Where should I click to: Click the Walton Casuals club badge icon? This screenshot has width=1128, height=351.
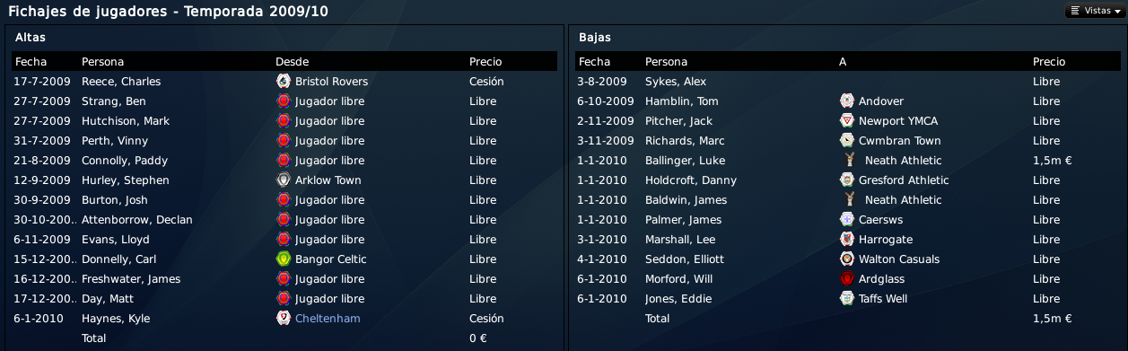(x=847, y=259)
